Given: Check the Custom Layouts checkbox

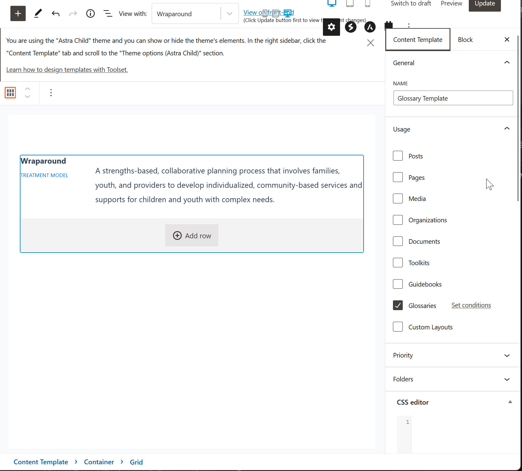Looking at the screenshot, I should tap(398, 327).
